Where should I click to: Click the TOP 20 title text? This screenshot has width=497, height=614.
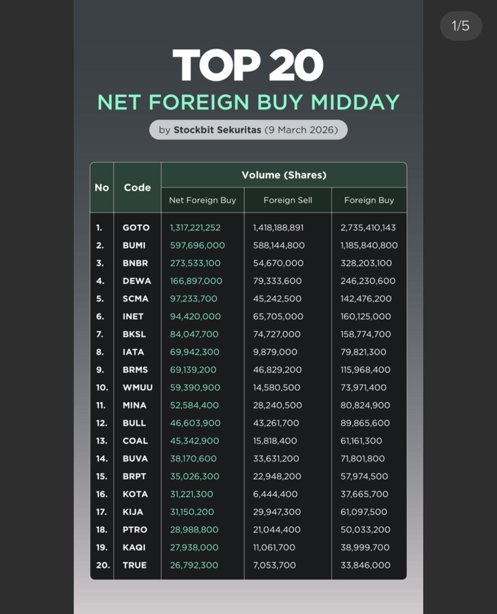tap(248, 65)
